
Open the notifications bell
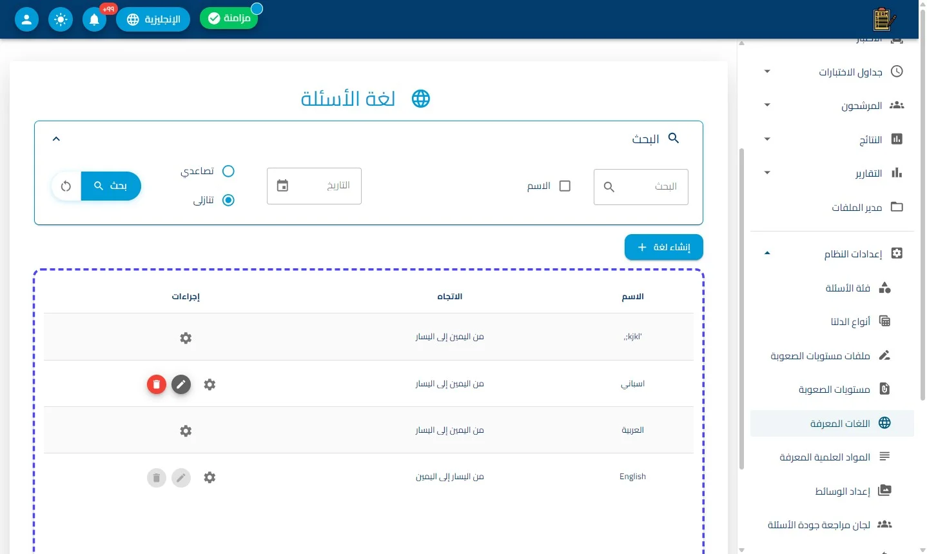(94, 19)
